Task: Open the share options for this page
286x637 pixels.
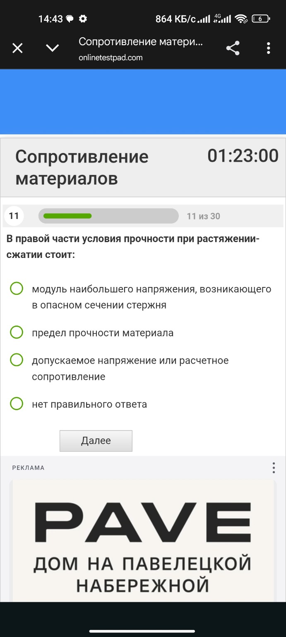Action: (x=233, y=48)
